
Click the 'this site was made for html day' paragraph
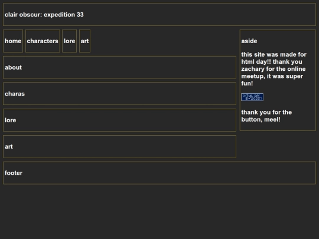coord(274,69)
